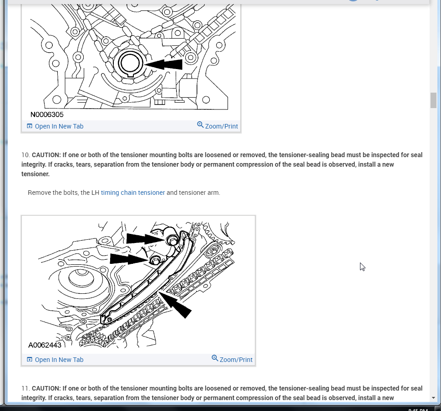The width and height of the screenshot is (441, 411).
Task: Click the taskbar clock
Action: [418, 410]
